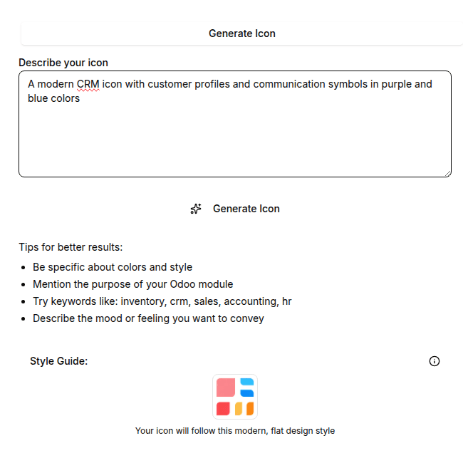This screenshot has width=463, height=463.
Task: Click the orange bars in the style sample
Action: pyautogui.click(x=244, y=408)
